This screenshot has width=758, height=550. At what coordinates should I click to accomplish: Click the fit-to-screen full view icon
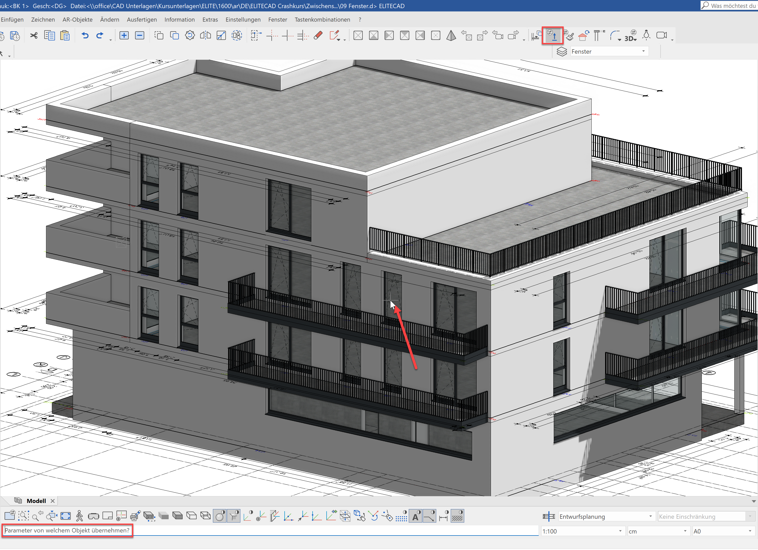[x=66, y=516]
